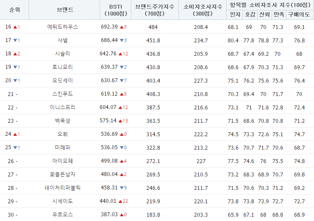This screenshot has height=221, width=314.
Task: Select brand name 샤넬
Action: pyautogui.click(x=62, y=40)
